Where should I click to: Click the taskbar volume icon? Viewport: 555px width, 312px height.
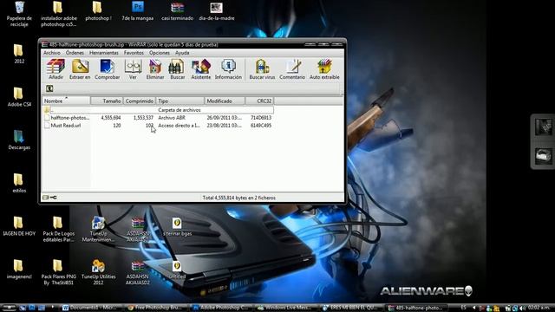pos(522,309)
